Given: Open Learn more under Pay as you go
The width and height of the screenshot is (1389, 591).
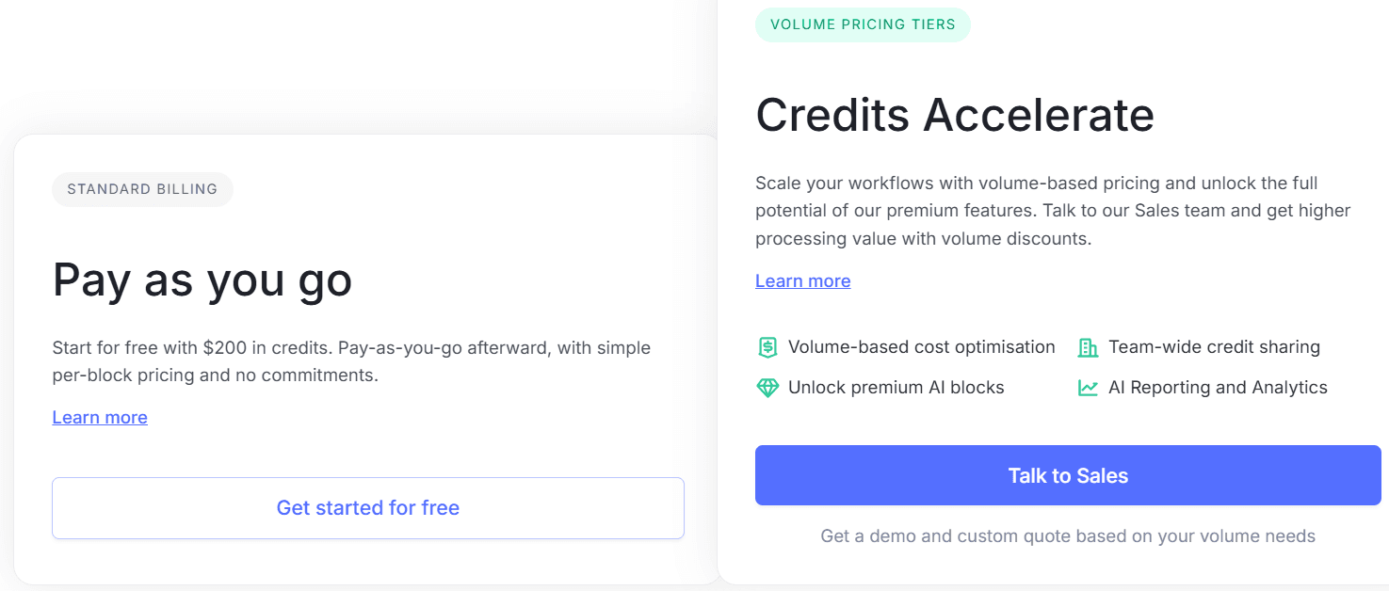Looking at the screenshot, I should tap(99, 417).
